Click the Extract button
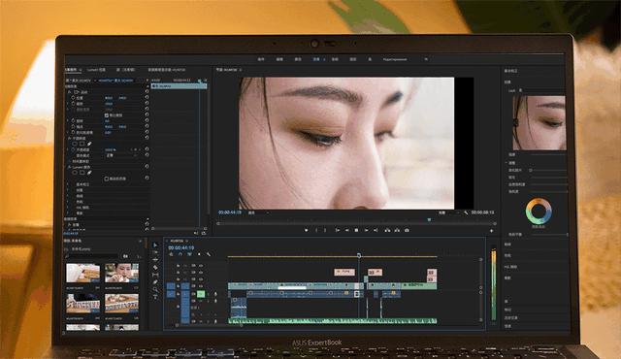Screen dimensions: 621x359 397,230
